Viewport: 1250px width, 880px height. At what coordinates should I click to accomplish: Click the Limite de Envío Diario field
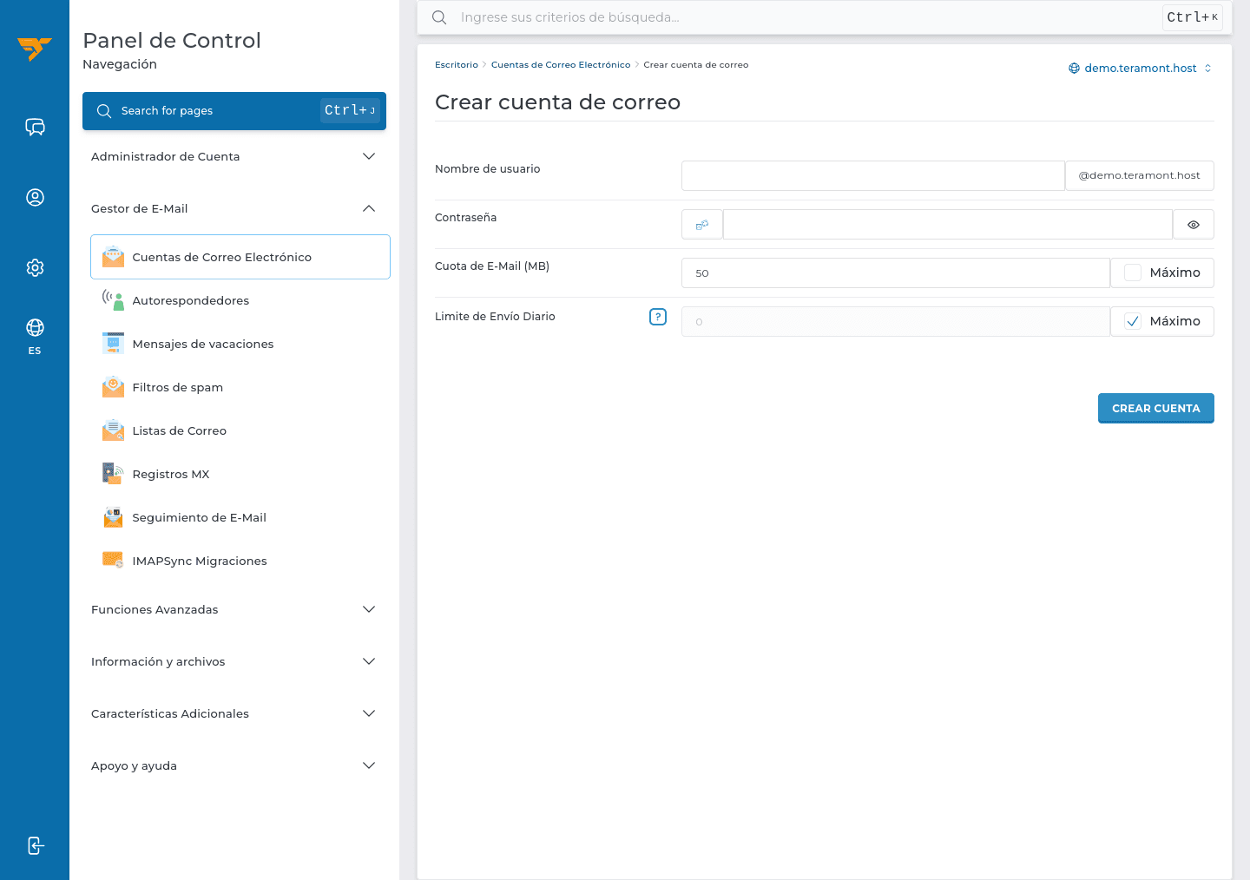pos(896,321)
